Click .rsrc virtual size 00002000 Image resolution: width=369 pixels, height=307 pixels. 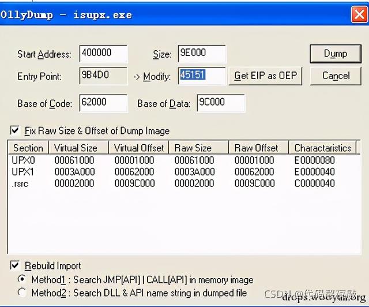coord(74,184)
